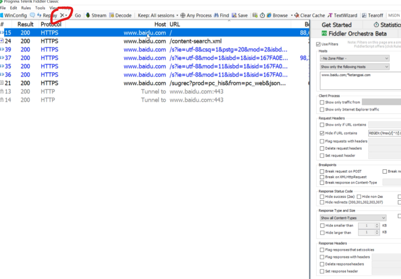Expand the Browse dropdown arrow
Screen dimensions: 401x279
click(292, 15)
